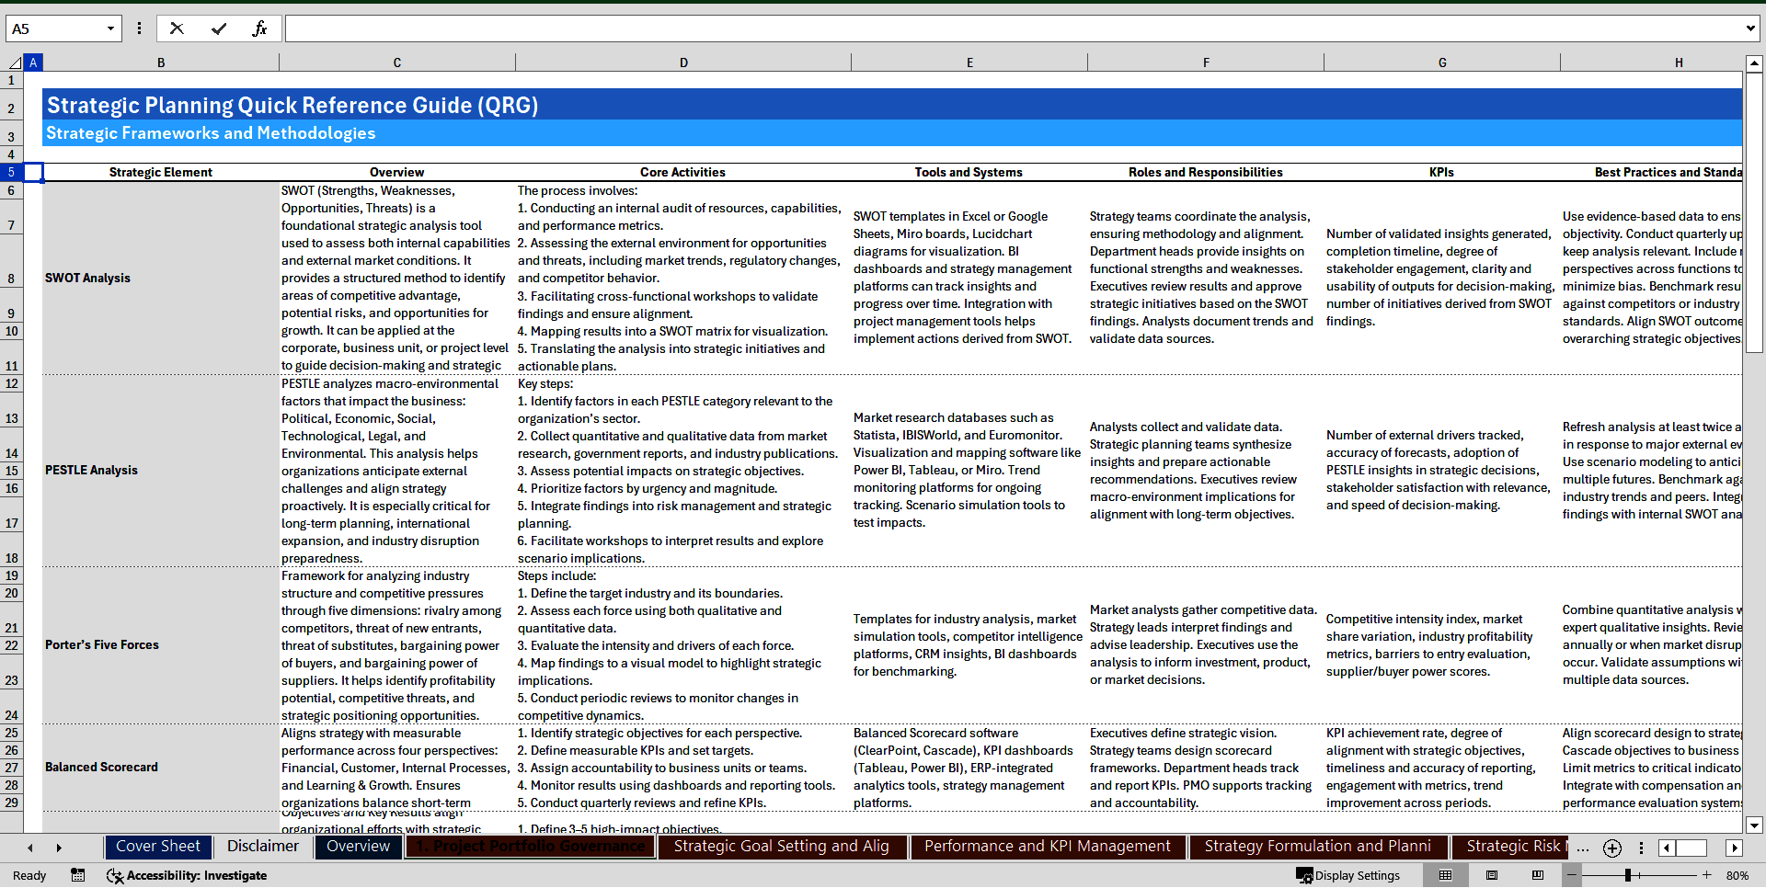Click the Display Settings button
This screenshot has height=888, width=1766.
pyautogui.click(x=1348, y=875)
